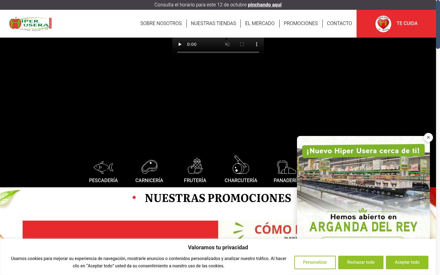Open the Carnicería steak icon

[149, 167]
